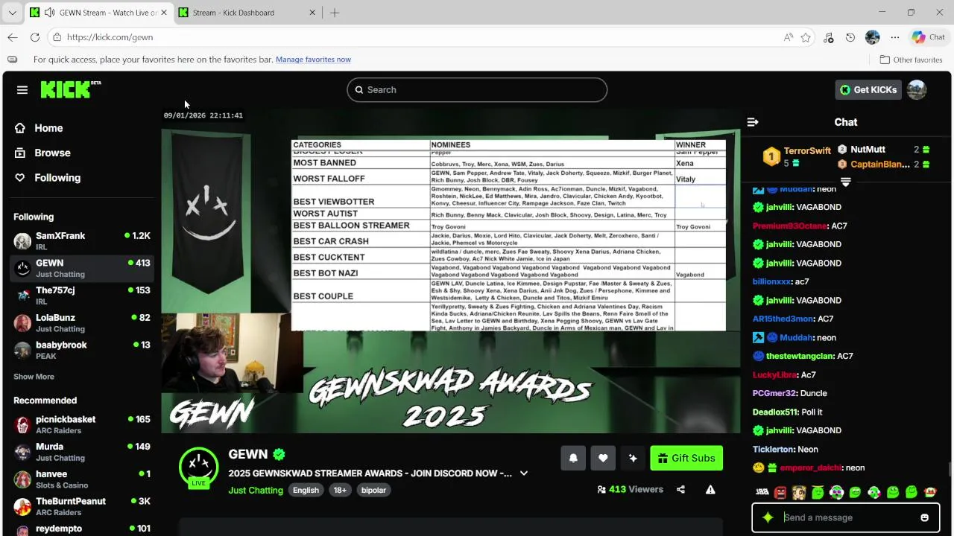Open hanvee recommended channel
Screen dimensions: 954x536
(82, 479)
